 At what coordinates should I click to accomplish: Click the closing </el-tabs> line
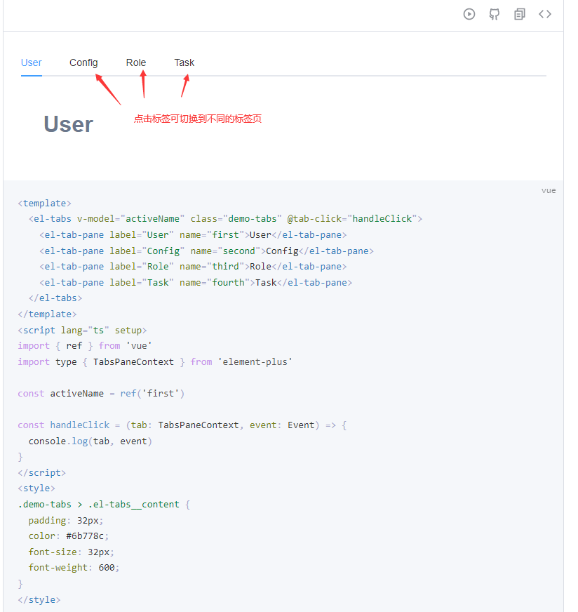[55, 298]
